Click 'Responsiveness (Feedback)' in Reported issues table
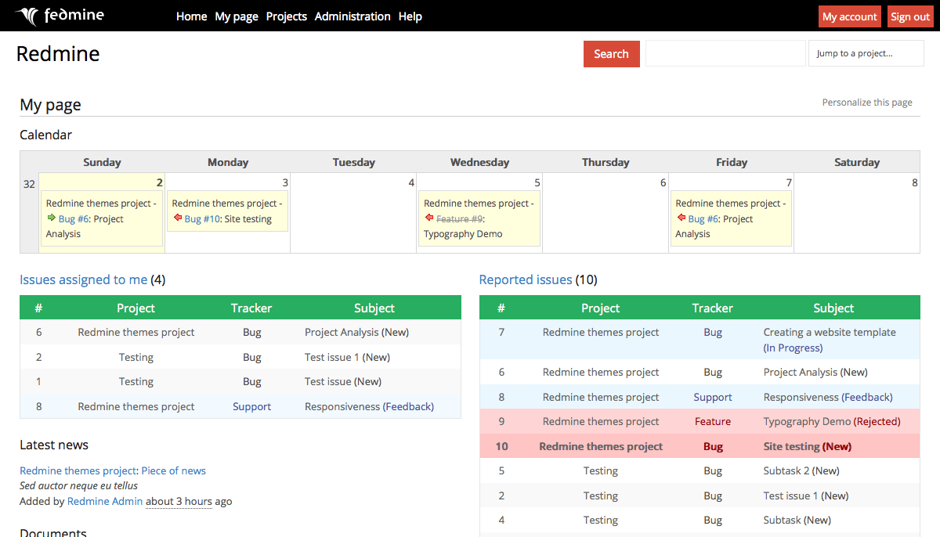 (x=828, y=397)
